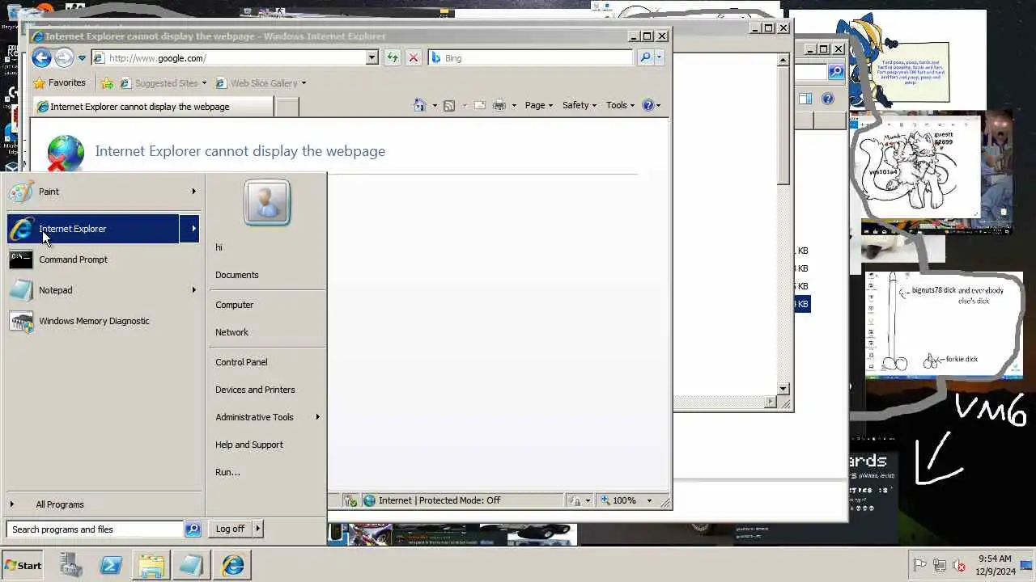Click the search magnifier button
This screenshot has height=582, width=1036.
click(x=645, y=57)
